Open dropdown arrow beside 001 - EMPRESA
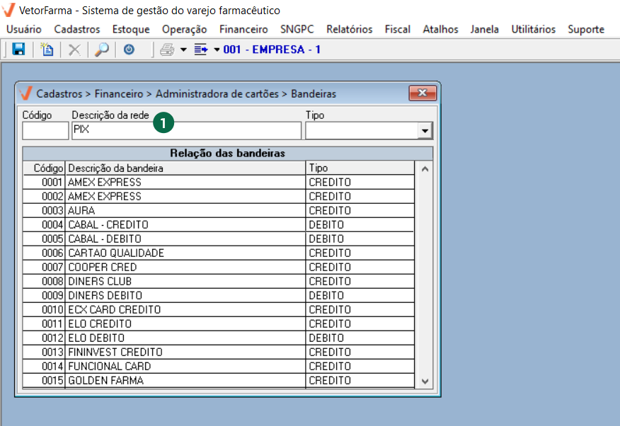This screenshot has height=426, width=620. (217, 50)
